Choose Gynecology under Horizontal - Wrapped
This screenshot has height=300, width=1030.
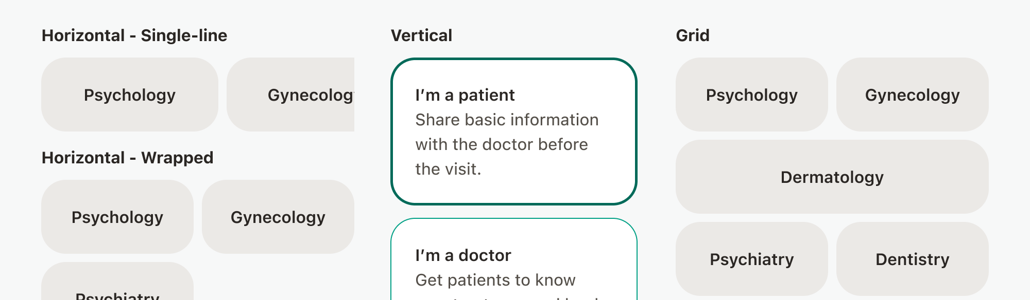(278, 217)
